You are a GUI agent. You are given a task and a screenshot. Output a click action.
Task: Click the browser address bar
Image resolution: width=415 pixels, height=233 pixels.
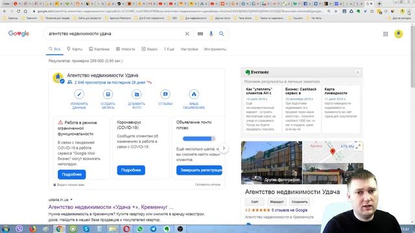point(180,12)
